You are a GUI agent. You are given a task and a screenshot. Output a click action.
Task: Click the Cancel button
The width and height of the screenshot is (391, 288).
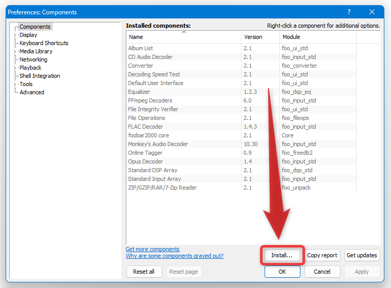tap(322, 272)
